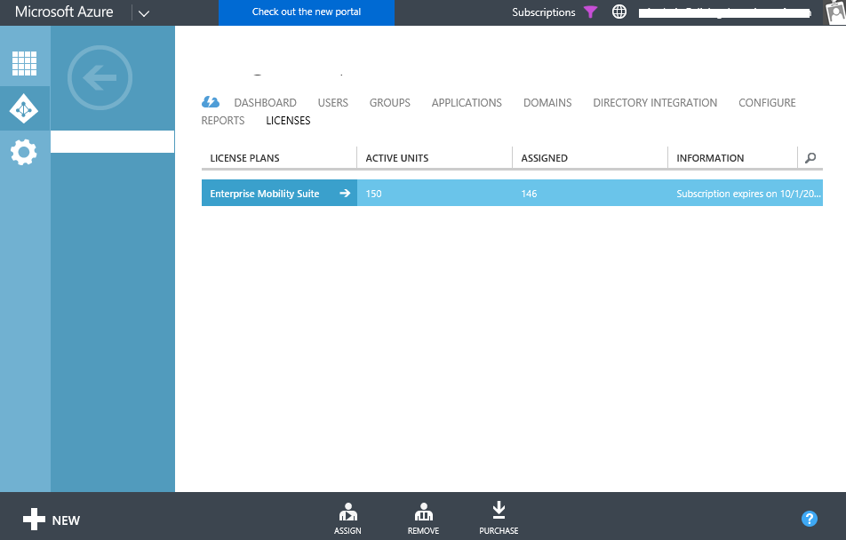Click the New button
This screenshot has width=846, height=540.
click(52, 520)
